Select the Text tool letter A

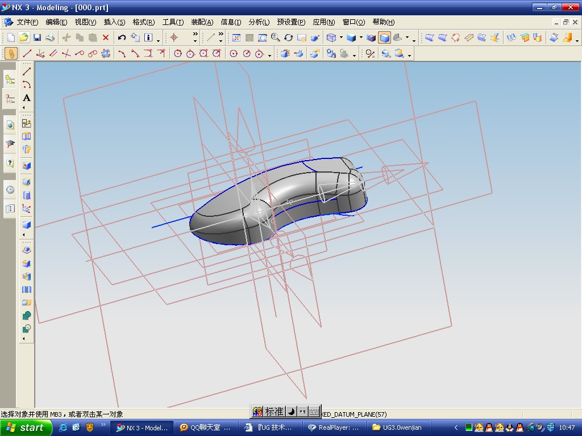coord(27,98)
